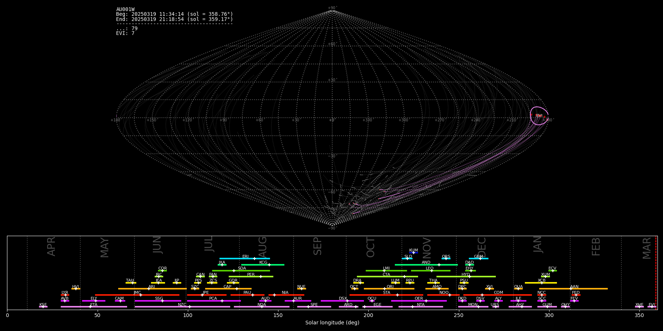Viewport: 663px width, 331px height.
Task: Click the OER shower label
Action: [419, 299]
